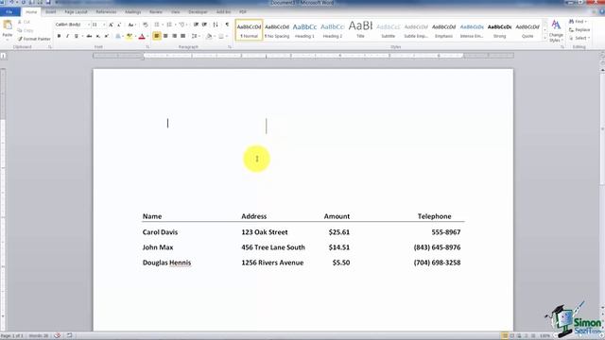The width and height of the screenshot is (605, 340).
Task: Open the Change Styles menu
Action: (x=556, y=31)
